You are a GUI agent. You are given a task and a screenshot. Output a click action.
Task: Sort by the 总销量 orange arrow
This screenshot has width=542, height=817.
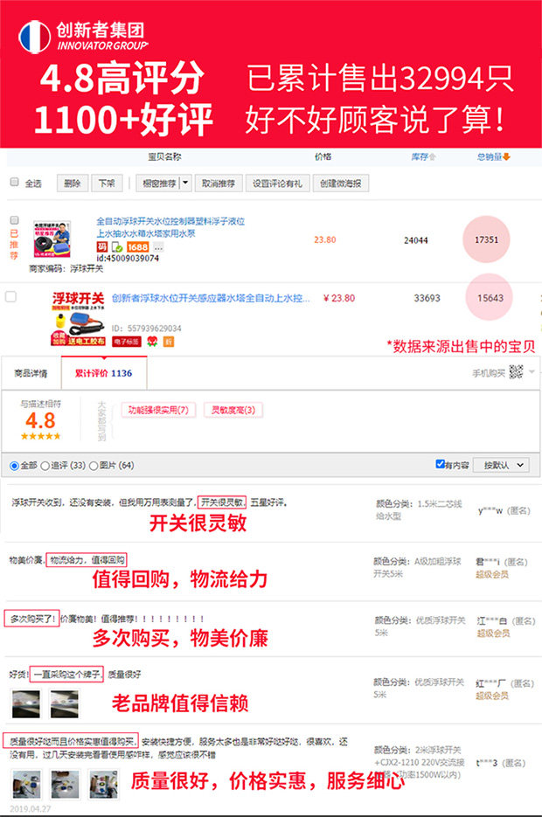coord(506,156)
